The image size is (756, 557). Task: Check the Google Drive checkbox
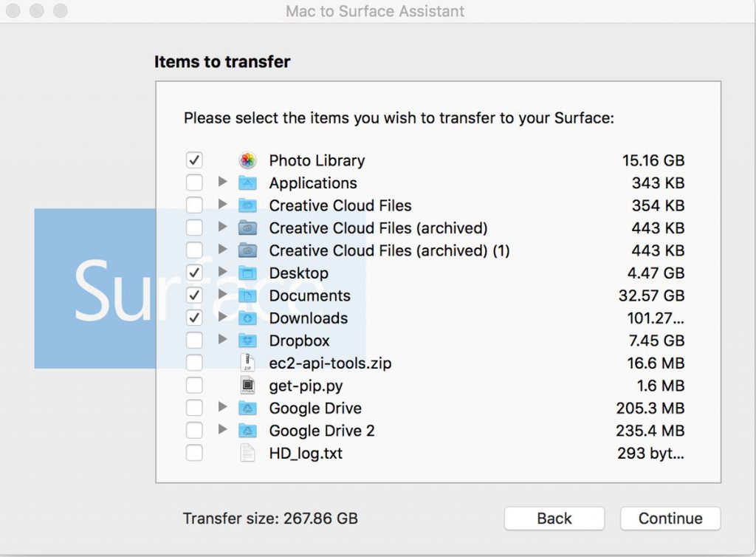pos(194,408)
